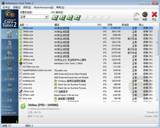Open the MyAshampoo(M) menu
Image resolution: width=160 pixels, height=128 pixels.
[x=44, y=7]
